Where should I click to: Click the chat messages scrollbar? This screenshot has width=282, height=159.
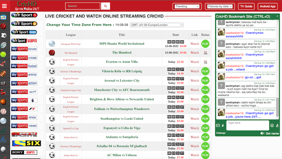(x=278, y=107)
